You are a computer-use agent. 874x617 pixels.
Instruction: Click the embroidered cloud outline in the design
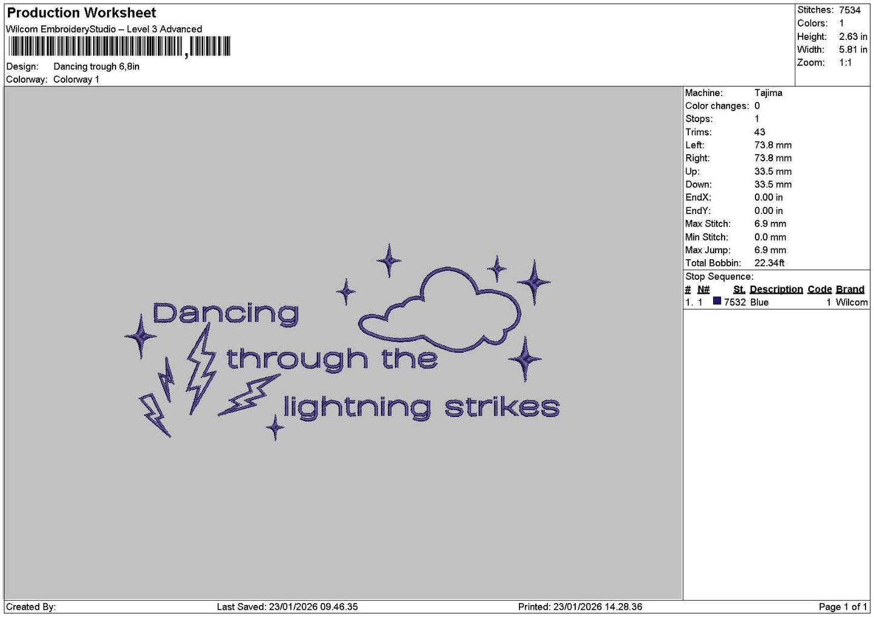click(x=440, y=309)
